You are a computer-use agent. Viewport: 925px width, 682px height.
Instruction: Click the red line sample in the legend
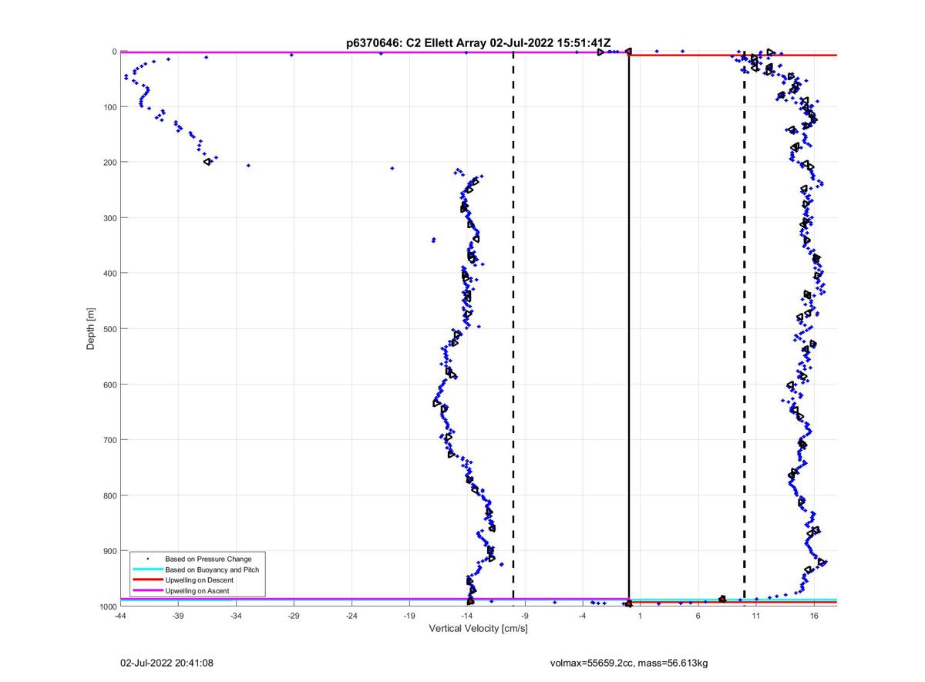pos(147,580)
